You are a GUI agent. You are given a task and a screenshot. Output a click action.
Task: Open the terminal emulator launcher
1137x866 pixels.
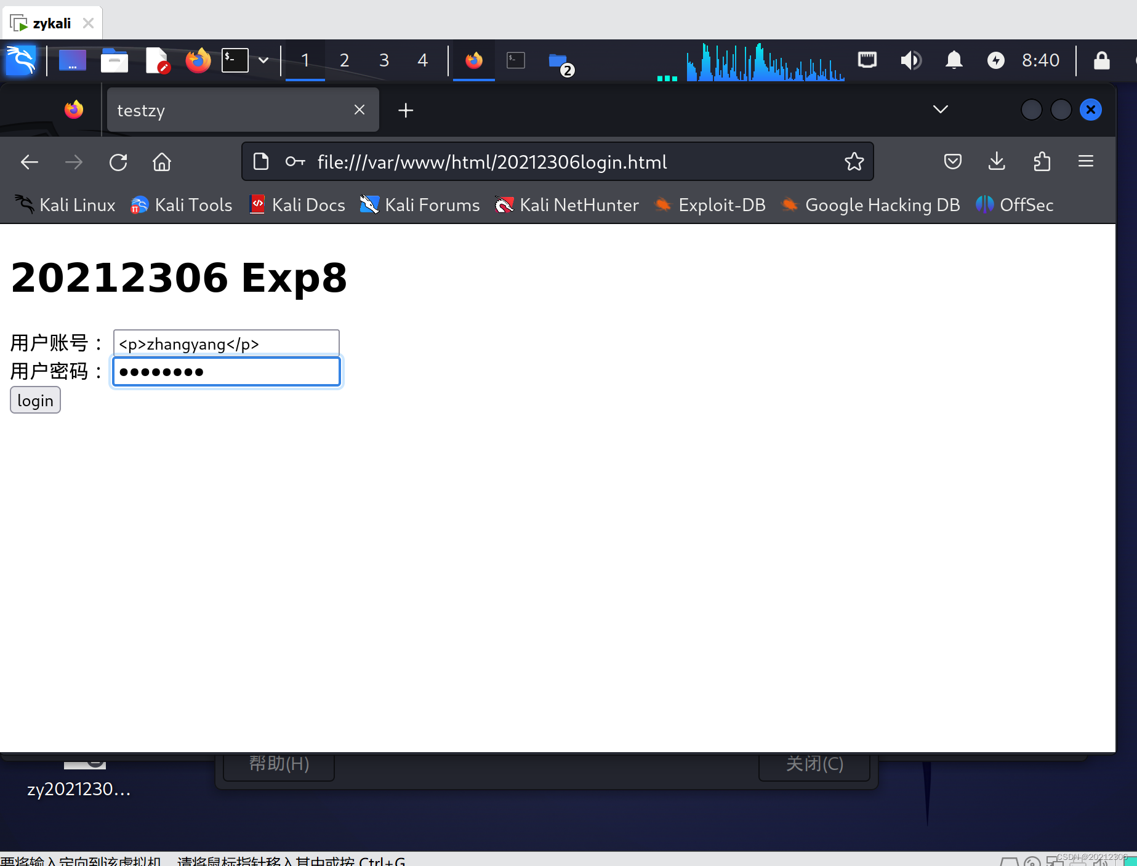[x=235, y=60]
